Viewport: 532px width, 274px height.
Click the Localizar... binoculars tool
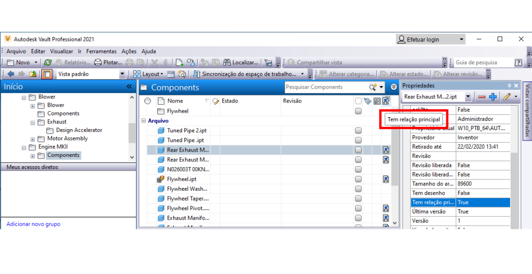240,63
